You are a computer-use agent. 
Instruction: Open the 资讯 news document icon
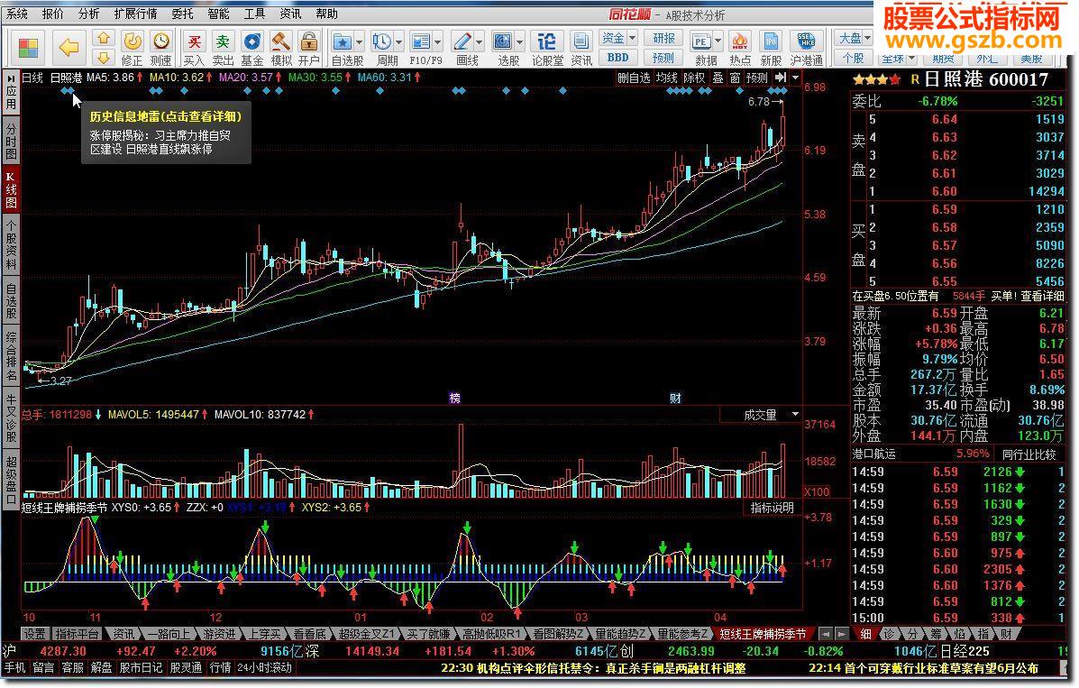581,48
